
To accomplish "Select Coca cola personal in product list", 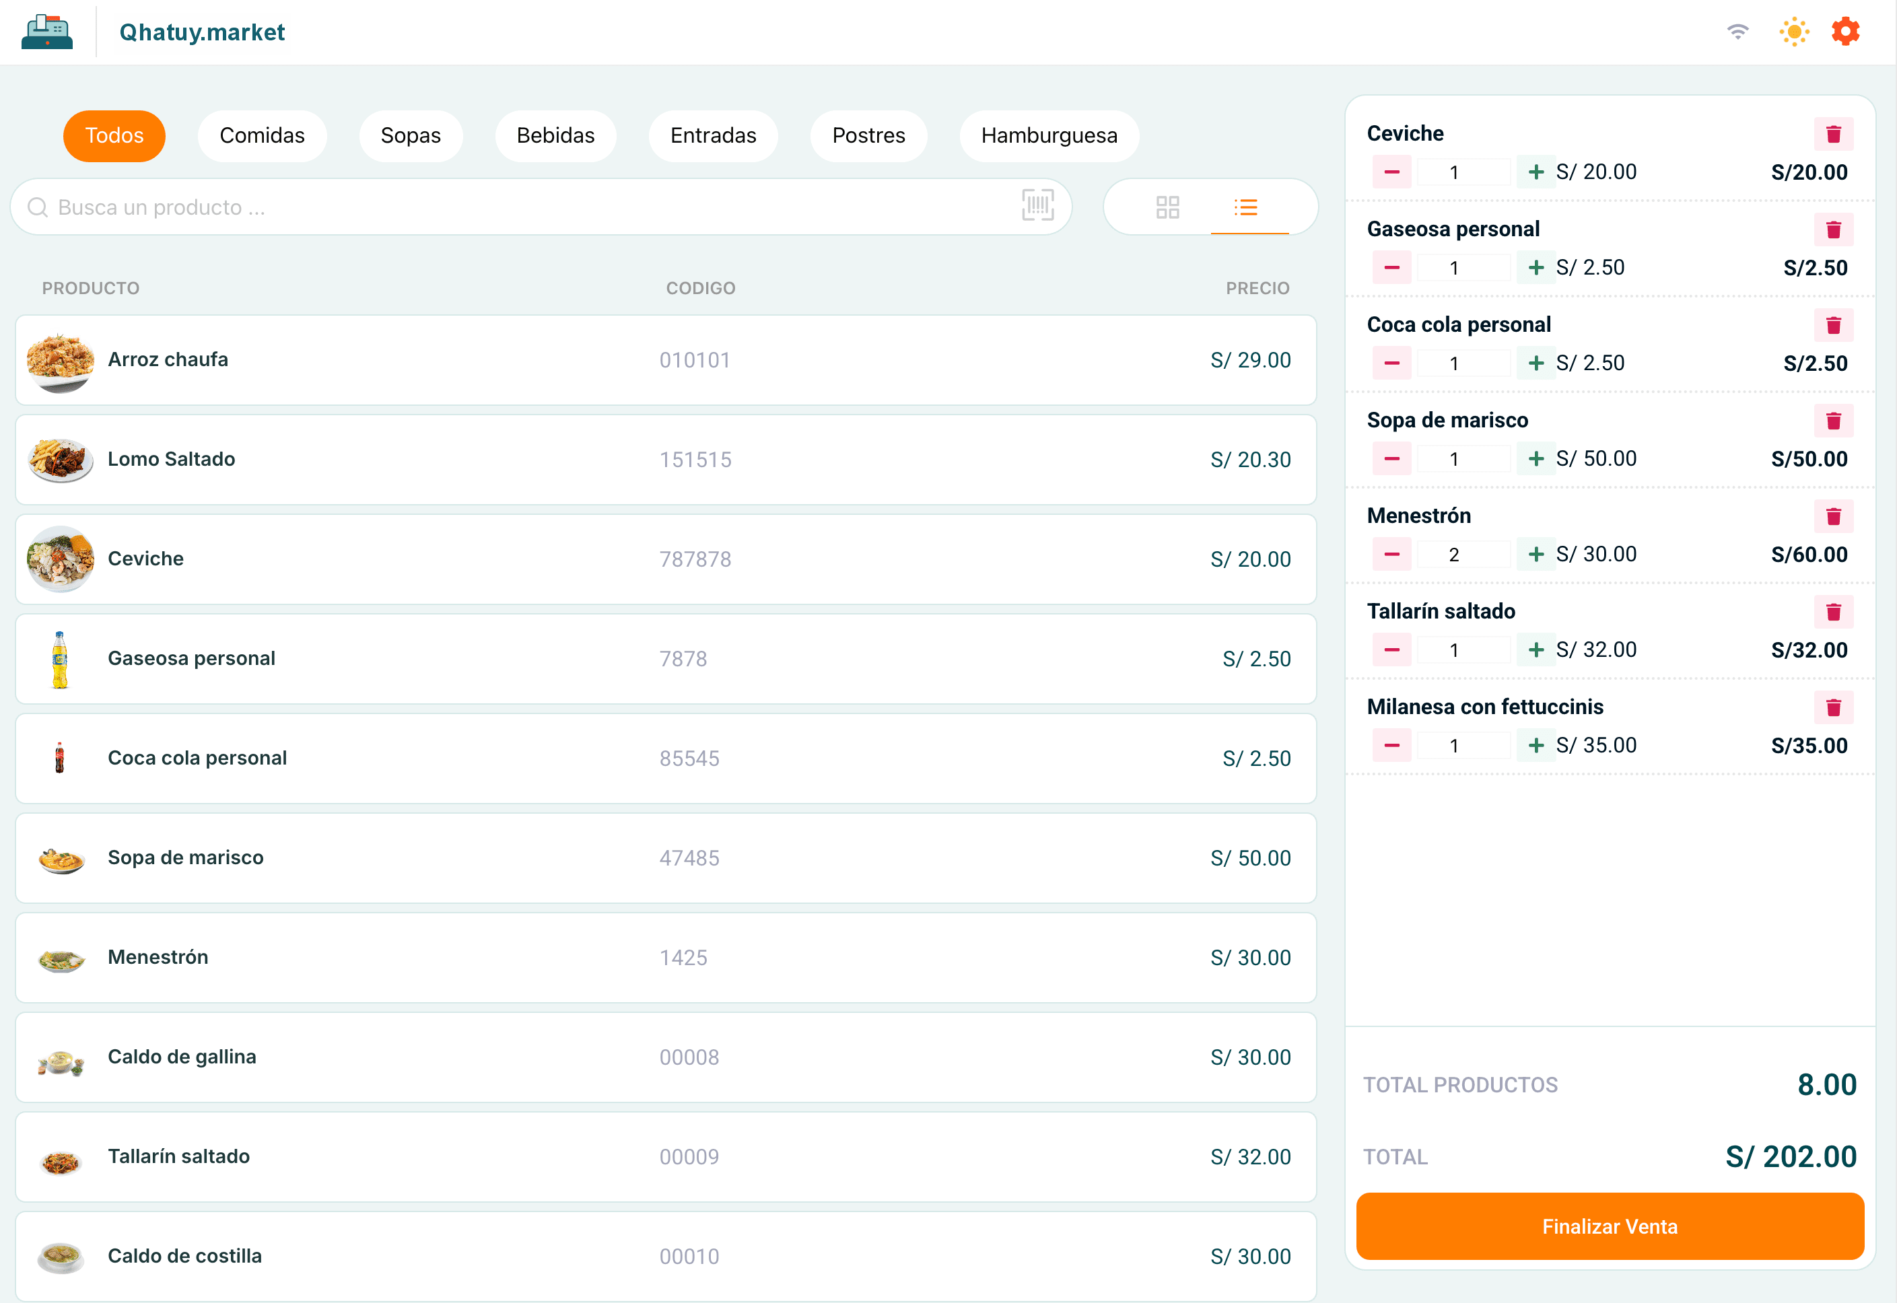I will (x=666, y=759).
